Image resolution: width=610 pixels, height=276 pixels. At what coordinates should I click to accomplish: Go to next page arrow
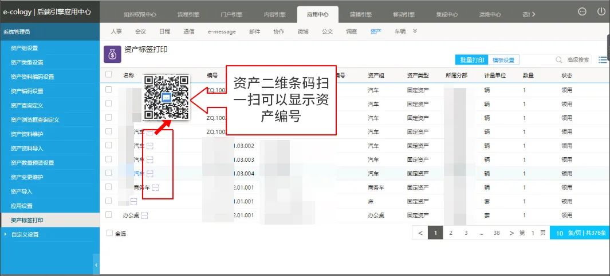click(511, 233)
